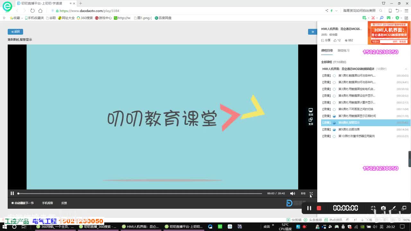
Task: Switch to 画面 display mode icon
Action: click(x=310, y=112)
